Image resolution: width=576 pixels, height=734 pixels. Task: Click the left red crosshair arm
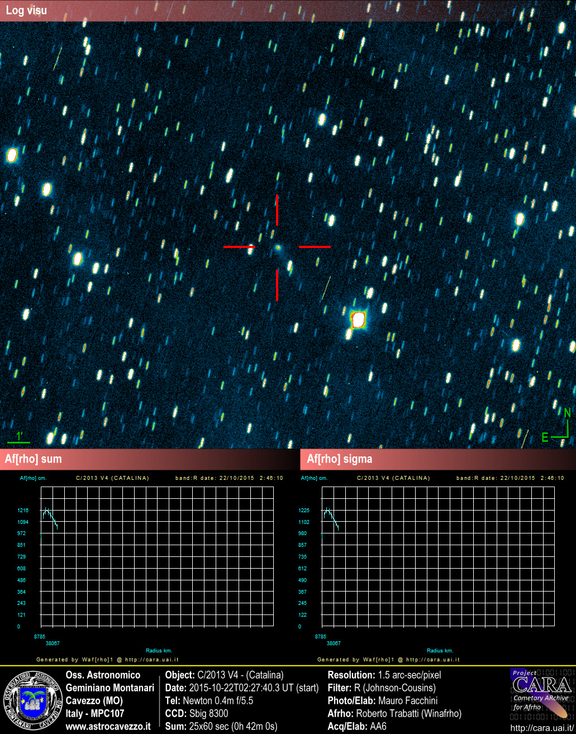point(239,246)
